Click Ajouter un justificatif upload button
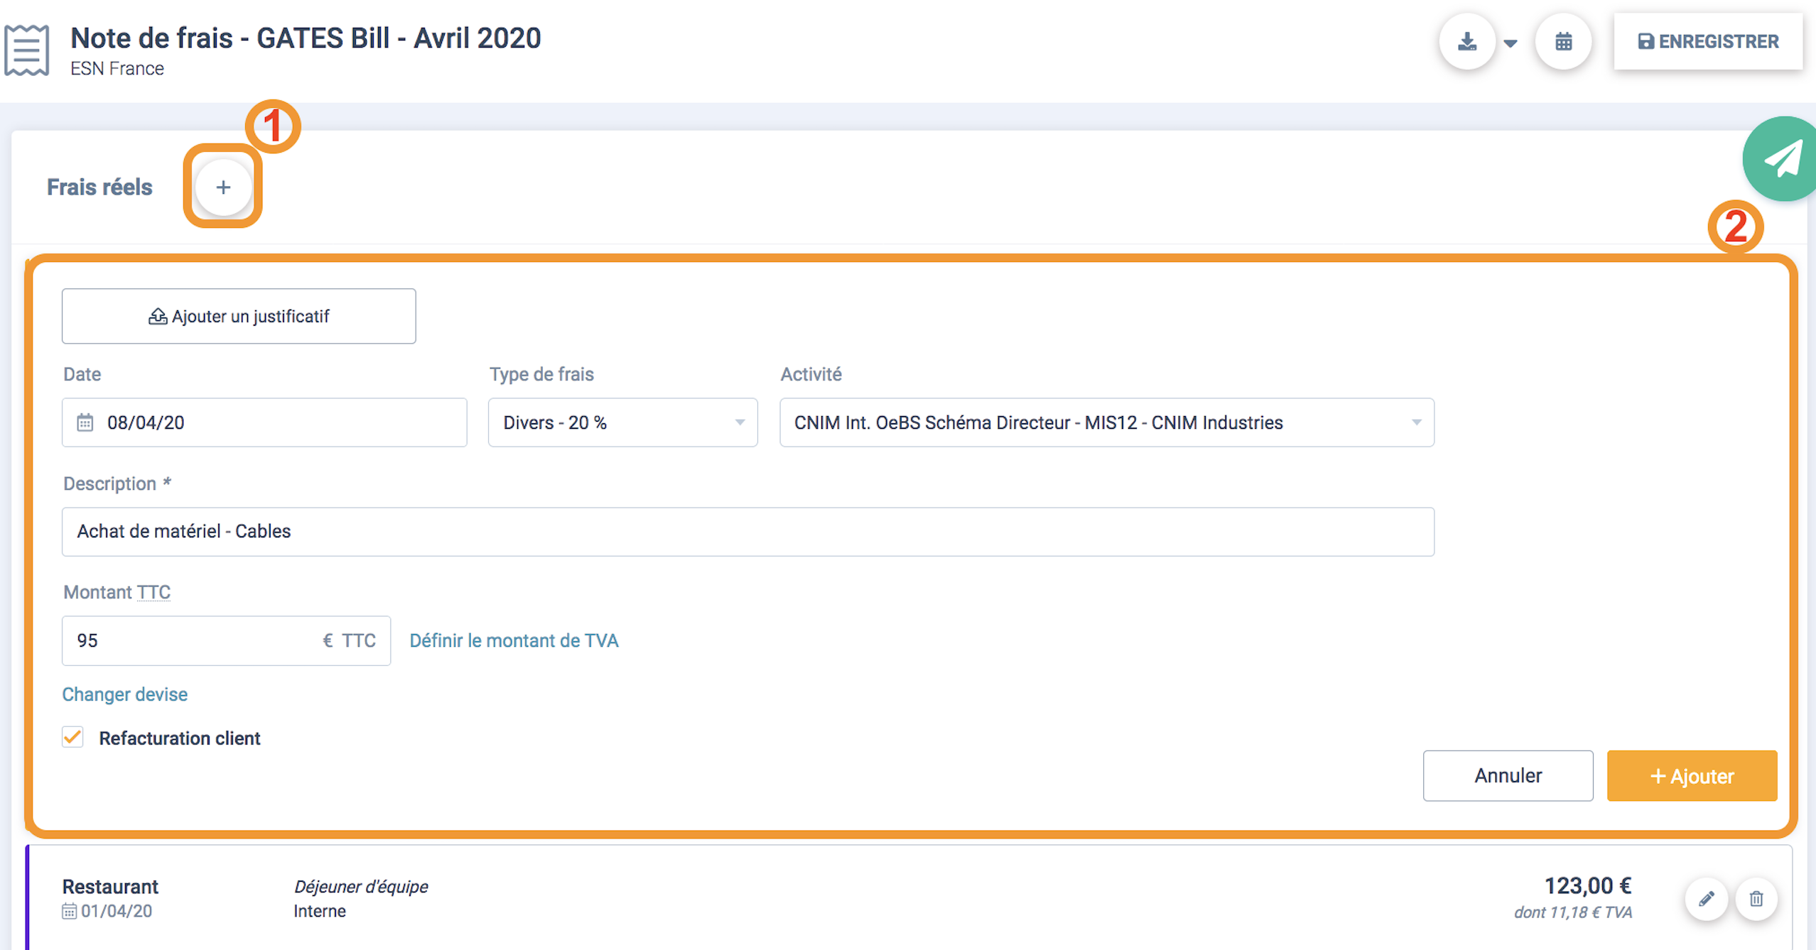The height and width of the screenshot is (950, 1816). click(x=239, y=316)
